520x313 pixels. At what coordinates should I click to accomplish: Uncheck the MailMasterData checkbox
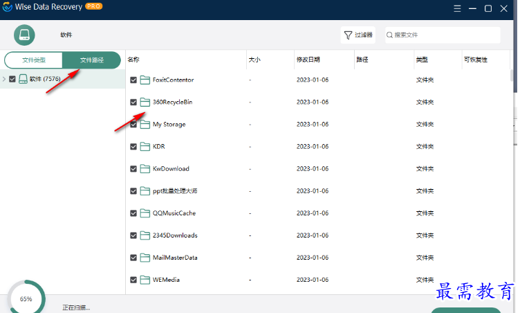pyautogui.click(x=133, y=258)
